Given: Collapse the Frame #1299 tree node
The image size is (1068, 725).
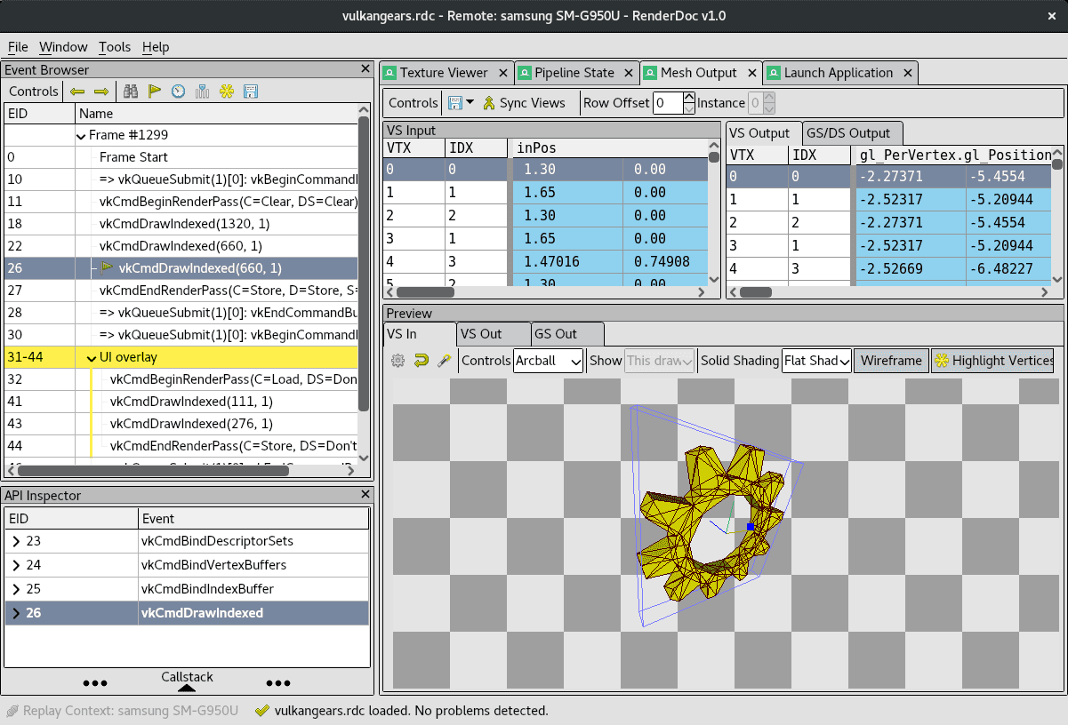Looking at the screenshot, I should (83, 135).
